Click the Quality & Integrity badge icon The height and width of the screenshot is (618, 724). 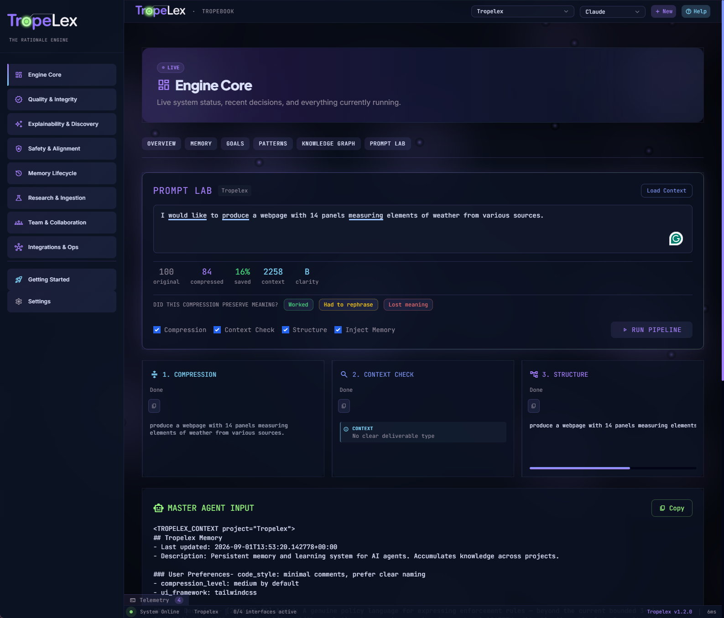click(19, 99)
